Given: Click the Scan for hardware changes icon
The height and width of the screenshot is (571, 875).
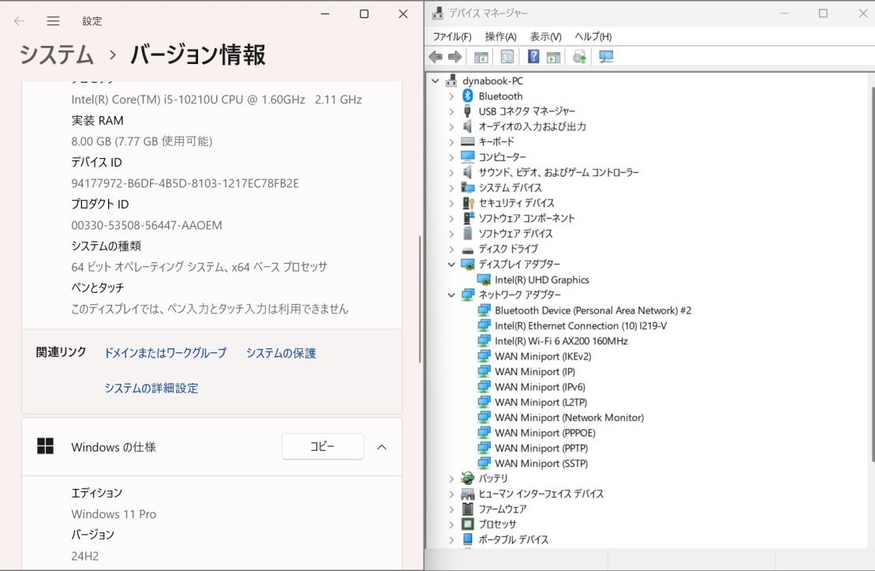Looking at the screenshot, I should [x=606, y=57].
